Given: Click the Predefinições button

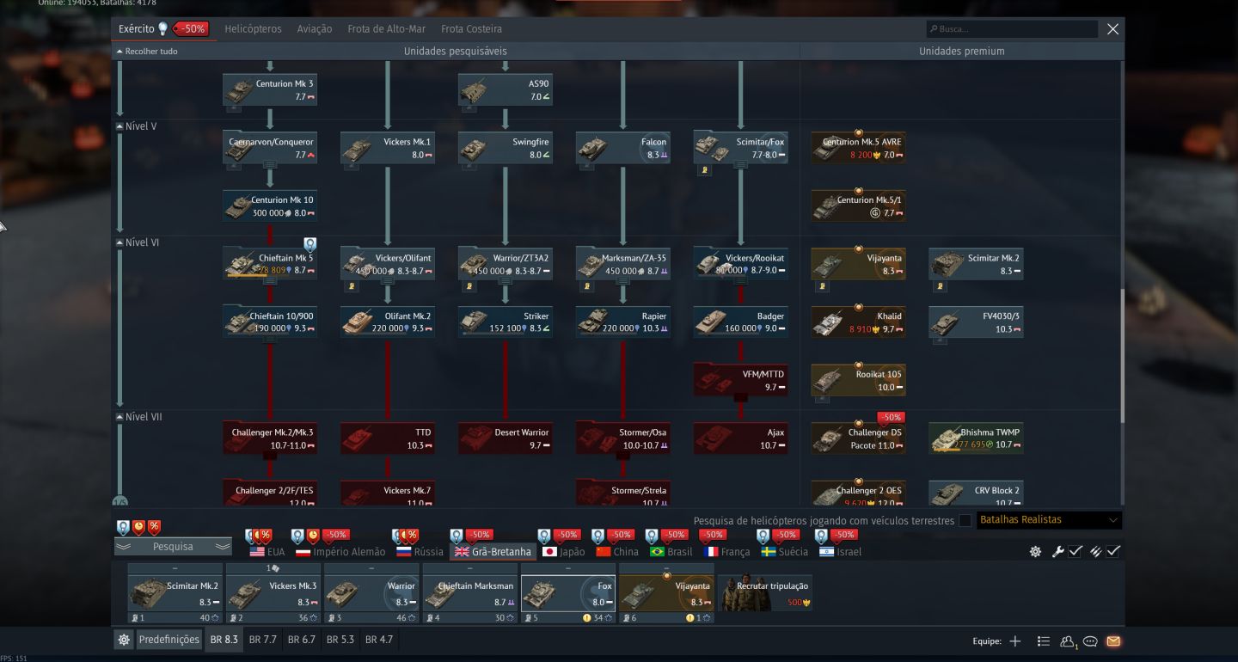Looking at the screenshot, I should [x=169, y=640].
